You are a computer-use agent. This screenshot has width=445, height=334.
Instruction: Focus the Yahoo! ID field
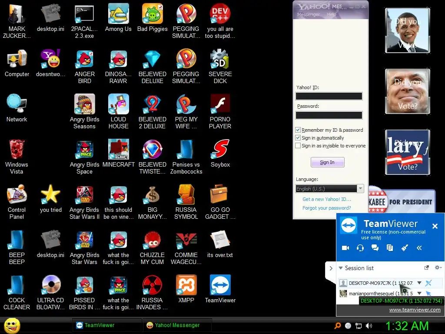click(329, 96)
